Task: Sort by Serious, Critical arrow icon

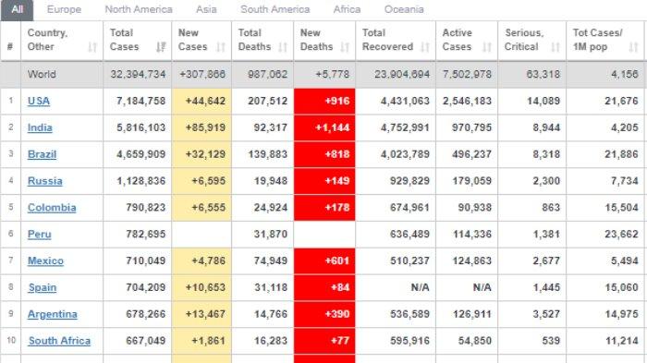Action: [555, 47]
